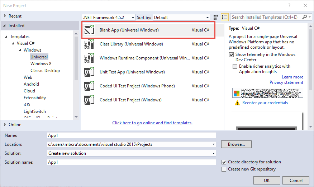
Task: Select the iOS category
Action: point(27,105)
